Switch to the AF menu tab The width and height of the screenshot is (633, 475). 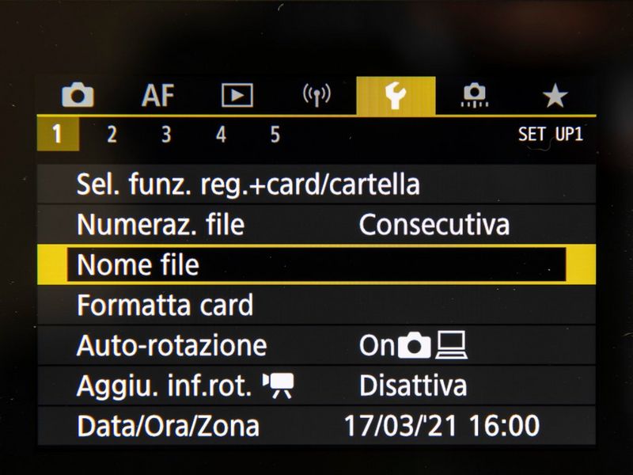pos(157,96)
